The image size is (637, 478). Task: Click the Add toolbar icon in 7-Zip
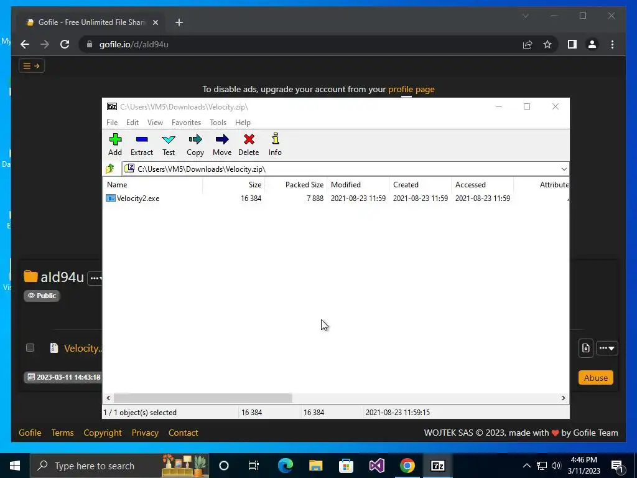(x=115, y=144)
